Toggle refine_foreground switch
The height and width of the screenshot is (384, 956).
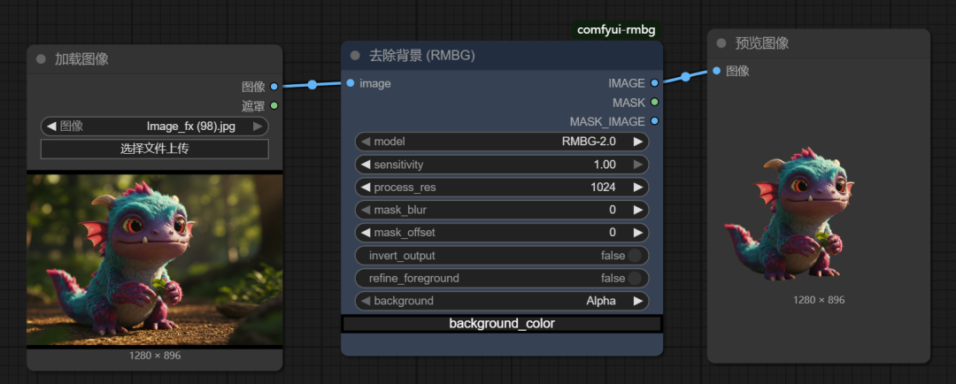(x=635, y=278)
